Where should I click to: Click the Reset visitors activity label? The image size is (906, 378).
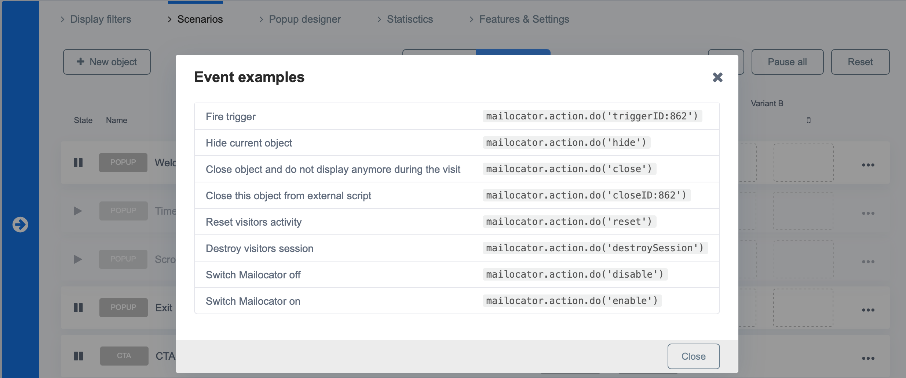(x=253, y=222)
